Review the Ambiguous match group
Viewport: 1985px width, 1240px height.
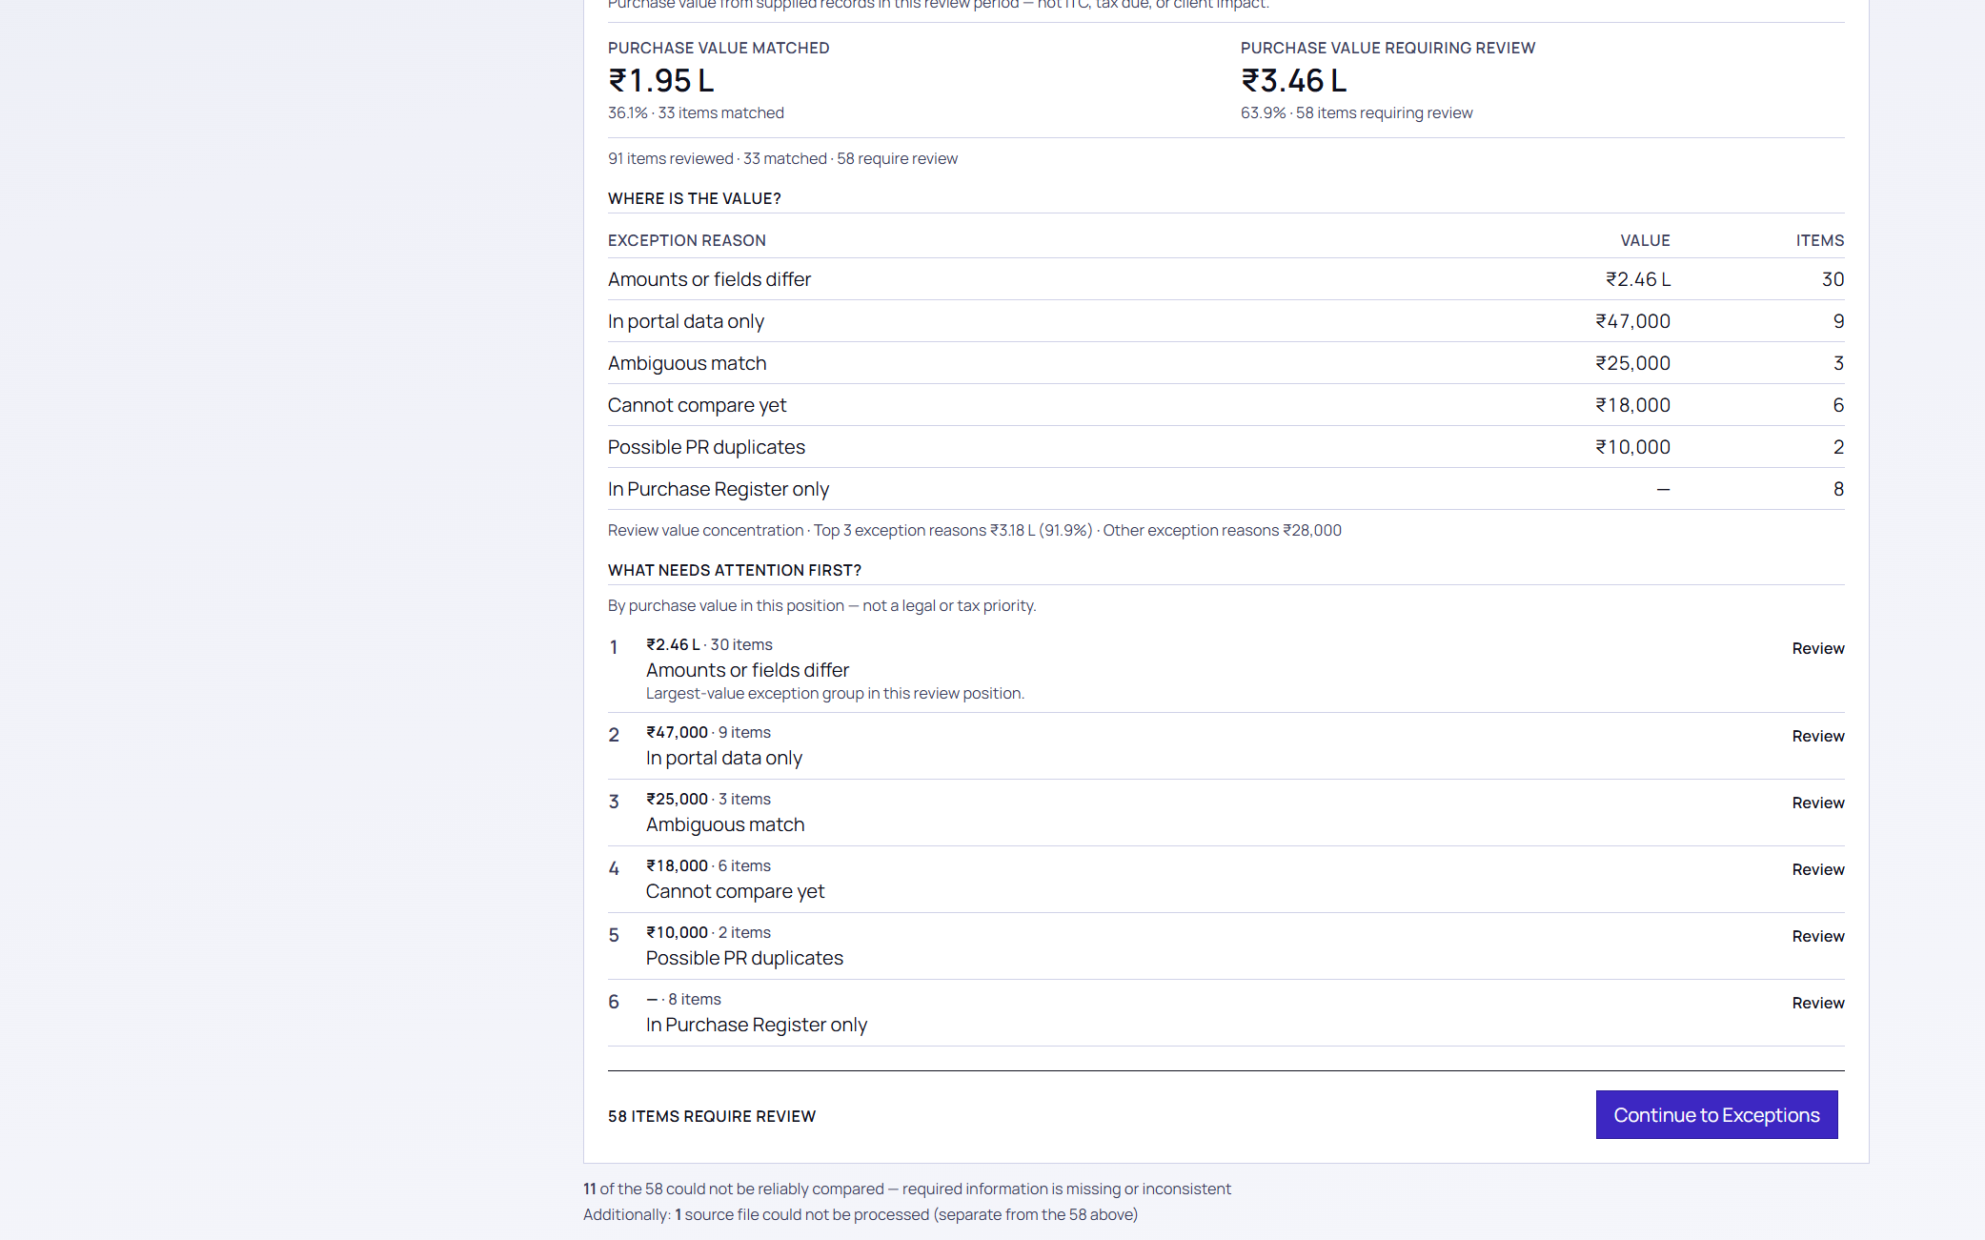tap(1817, 803)
